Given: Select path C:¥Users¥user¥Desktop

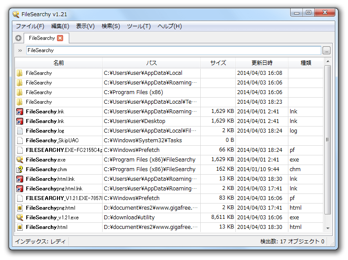Looking at the screenshot, I should 135,121.
